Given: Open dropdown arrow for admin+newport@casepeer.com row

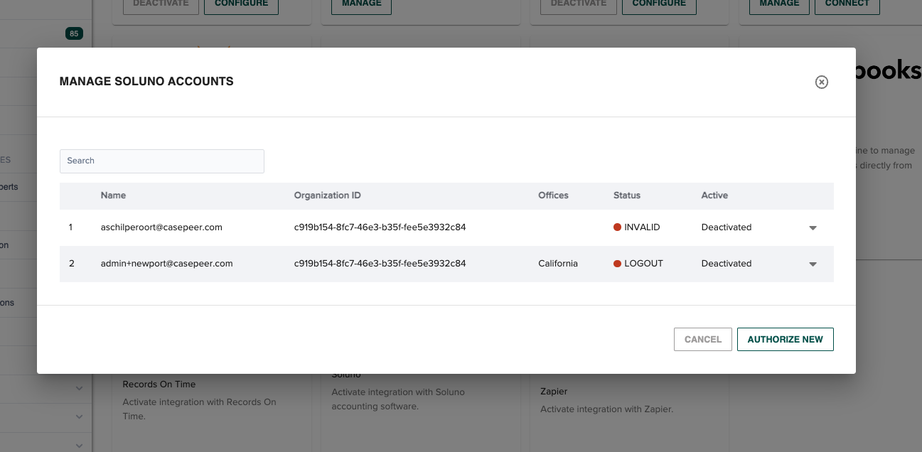Looking at the screenshot, I should click(813, 264).
